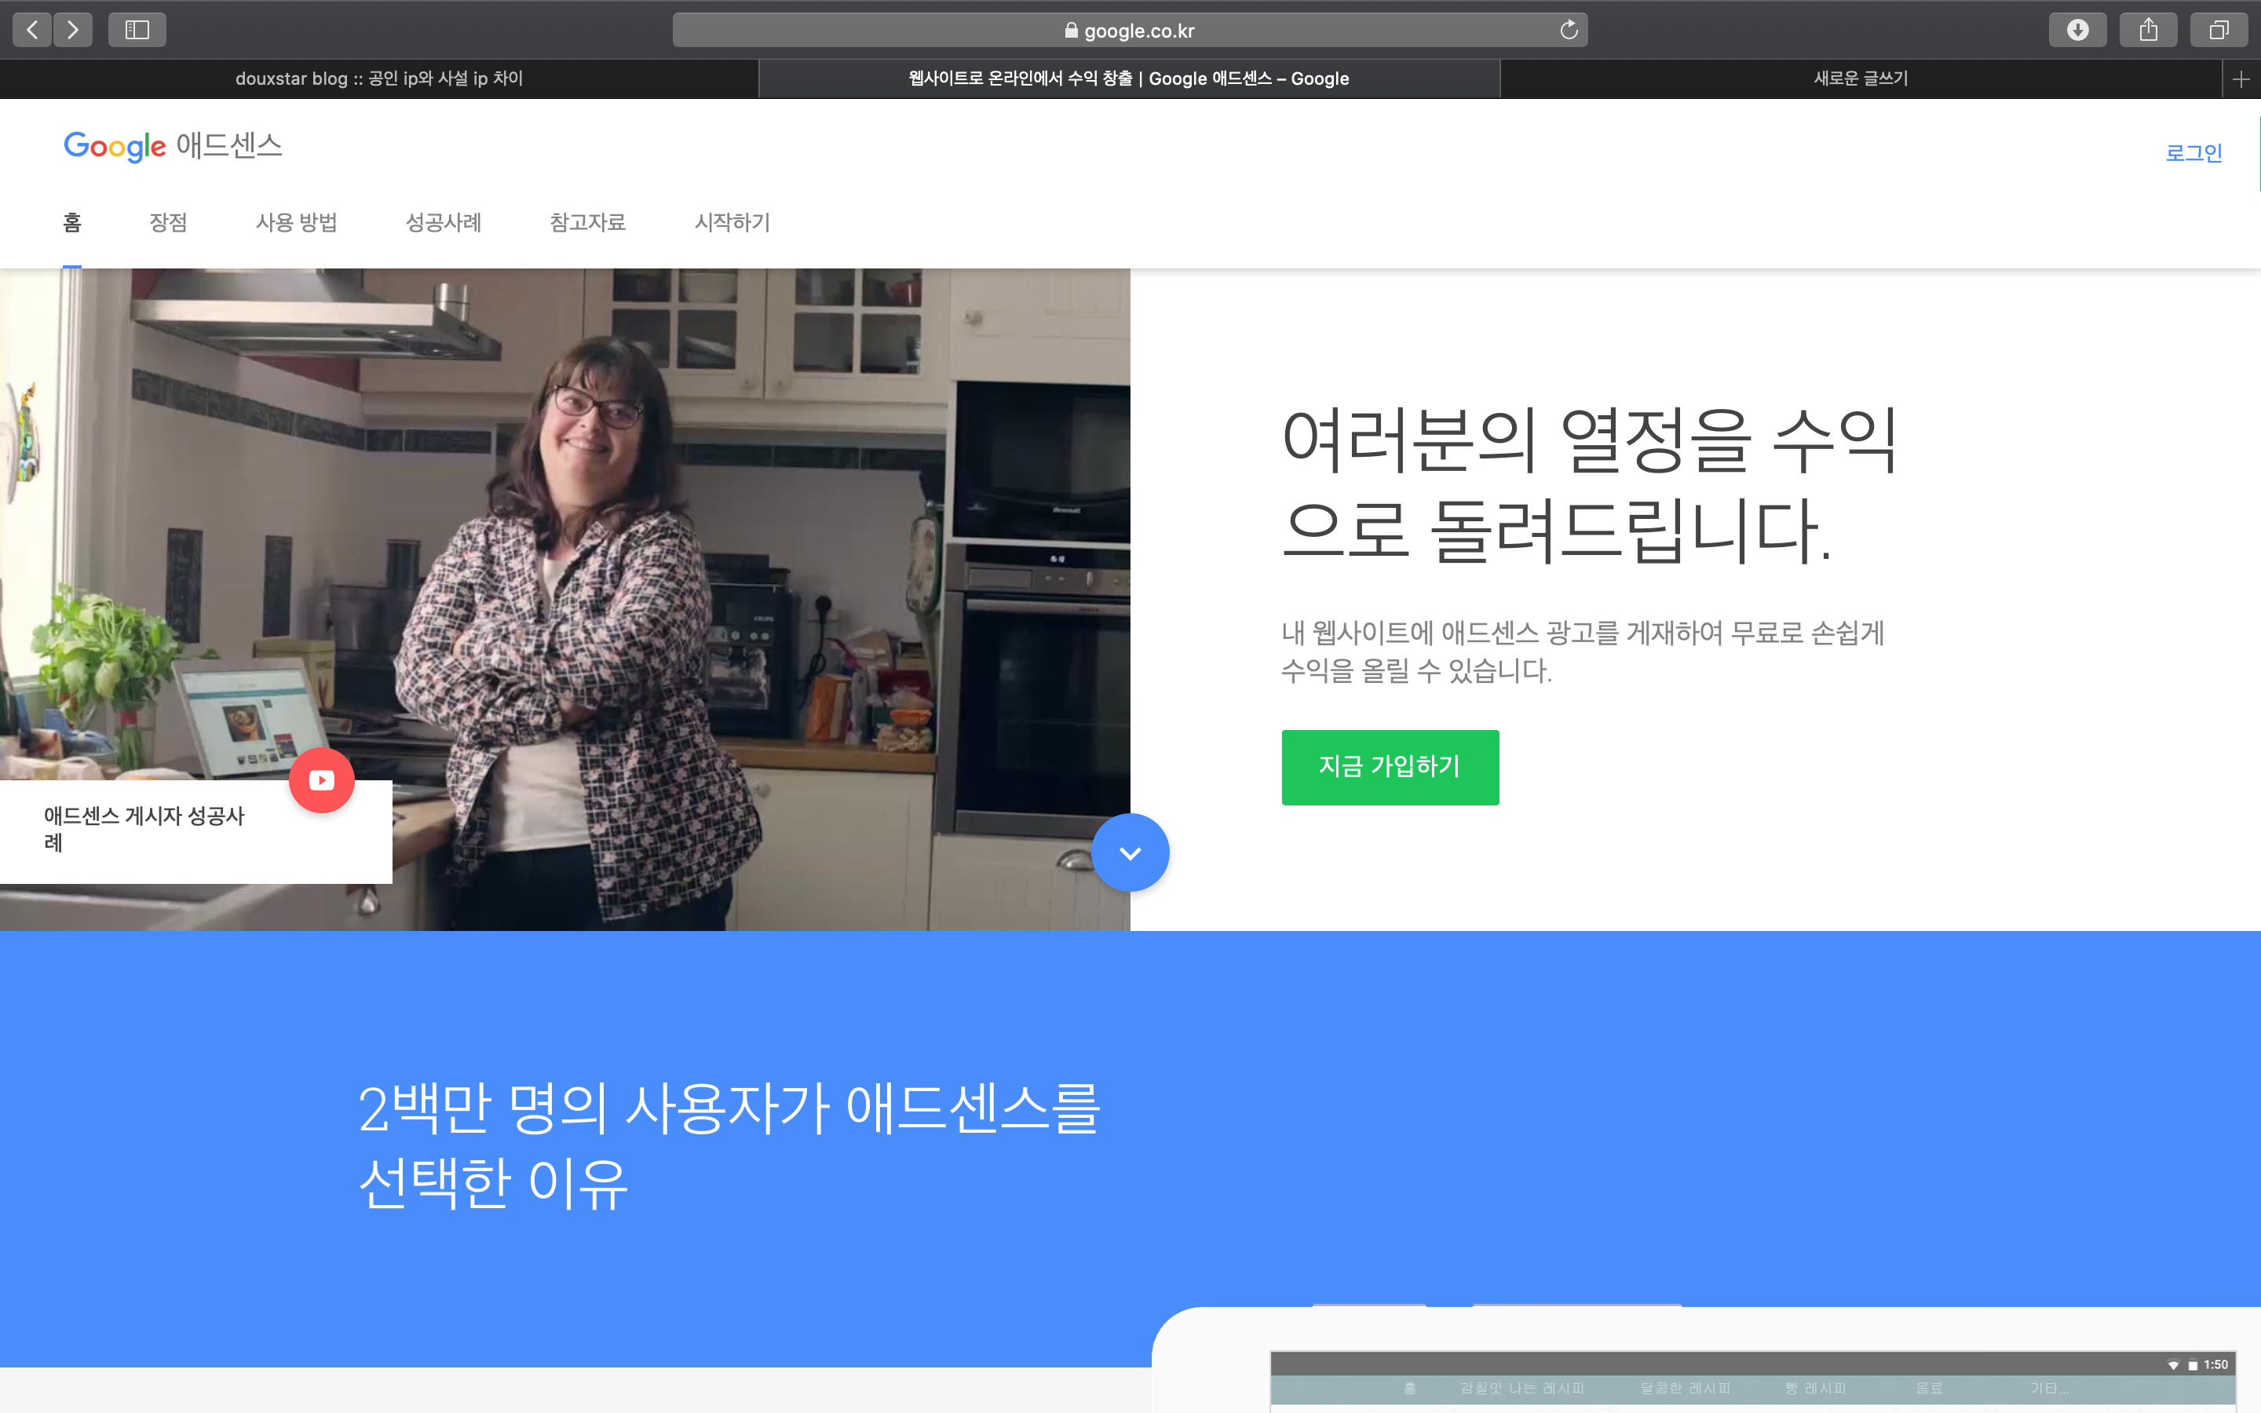The image size is (2261, 1413).
Task: Reload the page with the refresh icon
Action: point(1569,30)
